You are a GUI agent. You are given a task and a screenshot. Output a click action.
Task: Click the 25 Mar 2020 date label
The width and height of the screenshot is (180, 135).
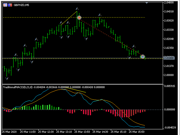[9, 132]
